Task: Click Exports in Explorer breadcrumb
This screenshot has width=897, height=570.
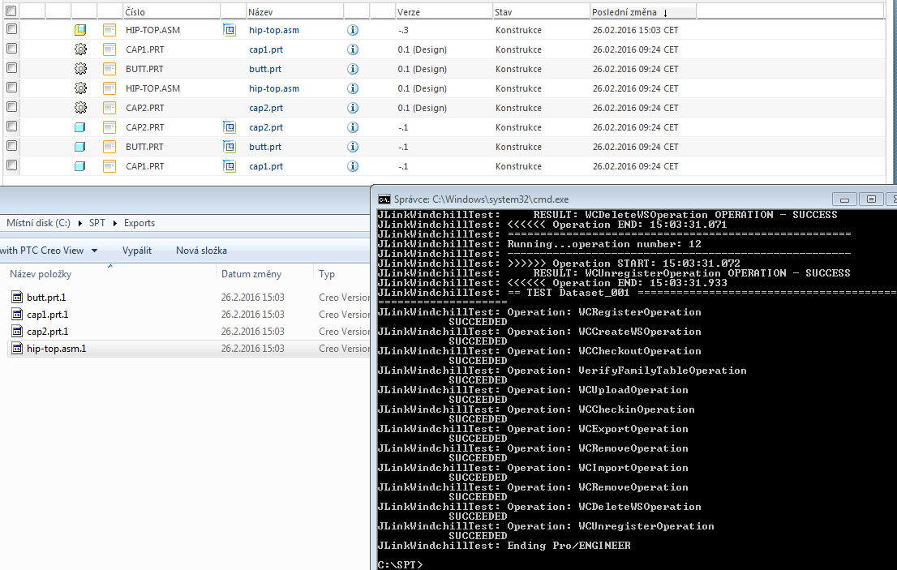Action: coord(139,223)
